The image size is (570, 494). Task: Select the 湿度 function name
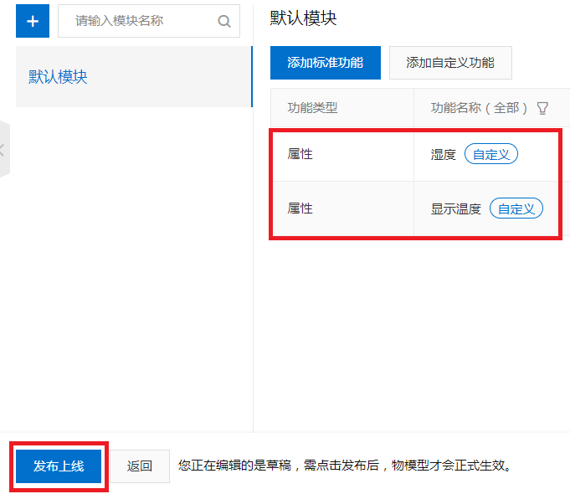point(443,154)
